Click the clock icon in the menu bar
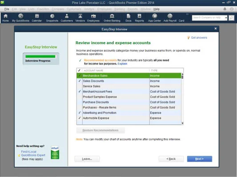237x177 pixels. tap(231, 9)
